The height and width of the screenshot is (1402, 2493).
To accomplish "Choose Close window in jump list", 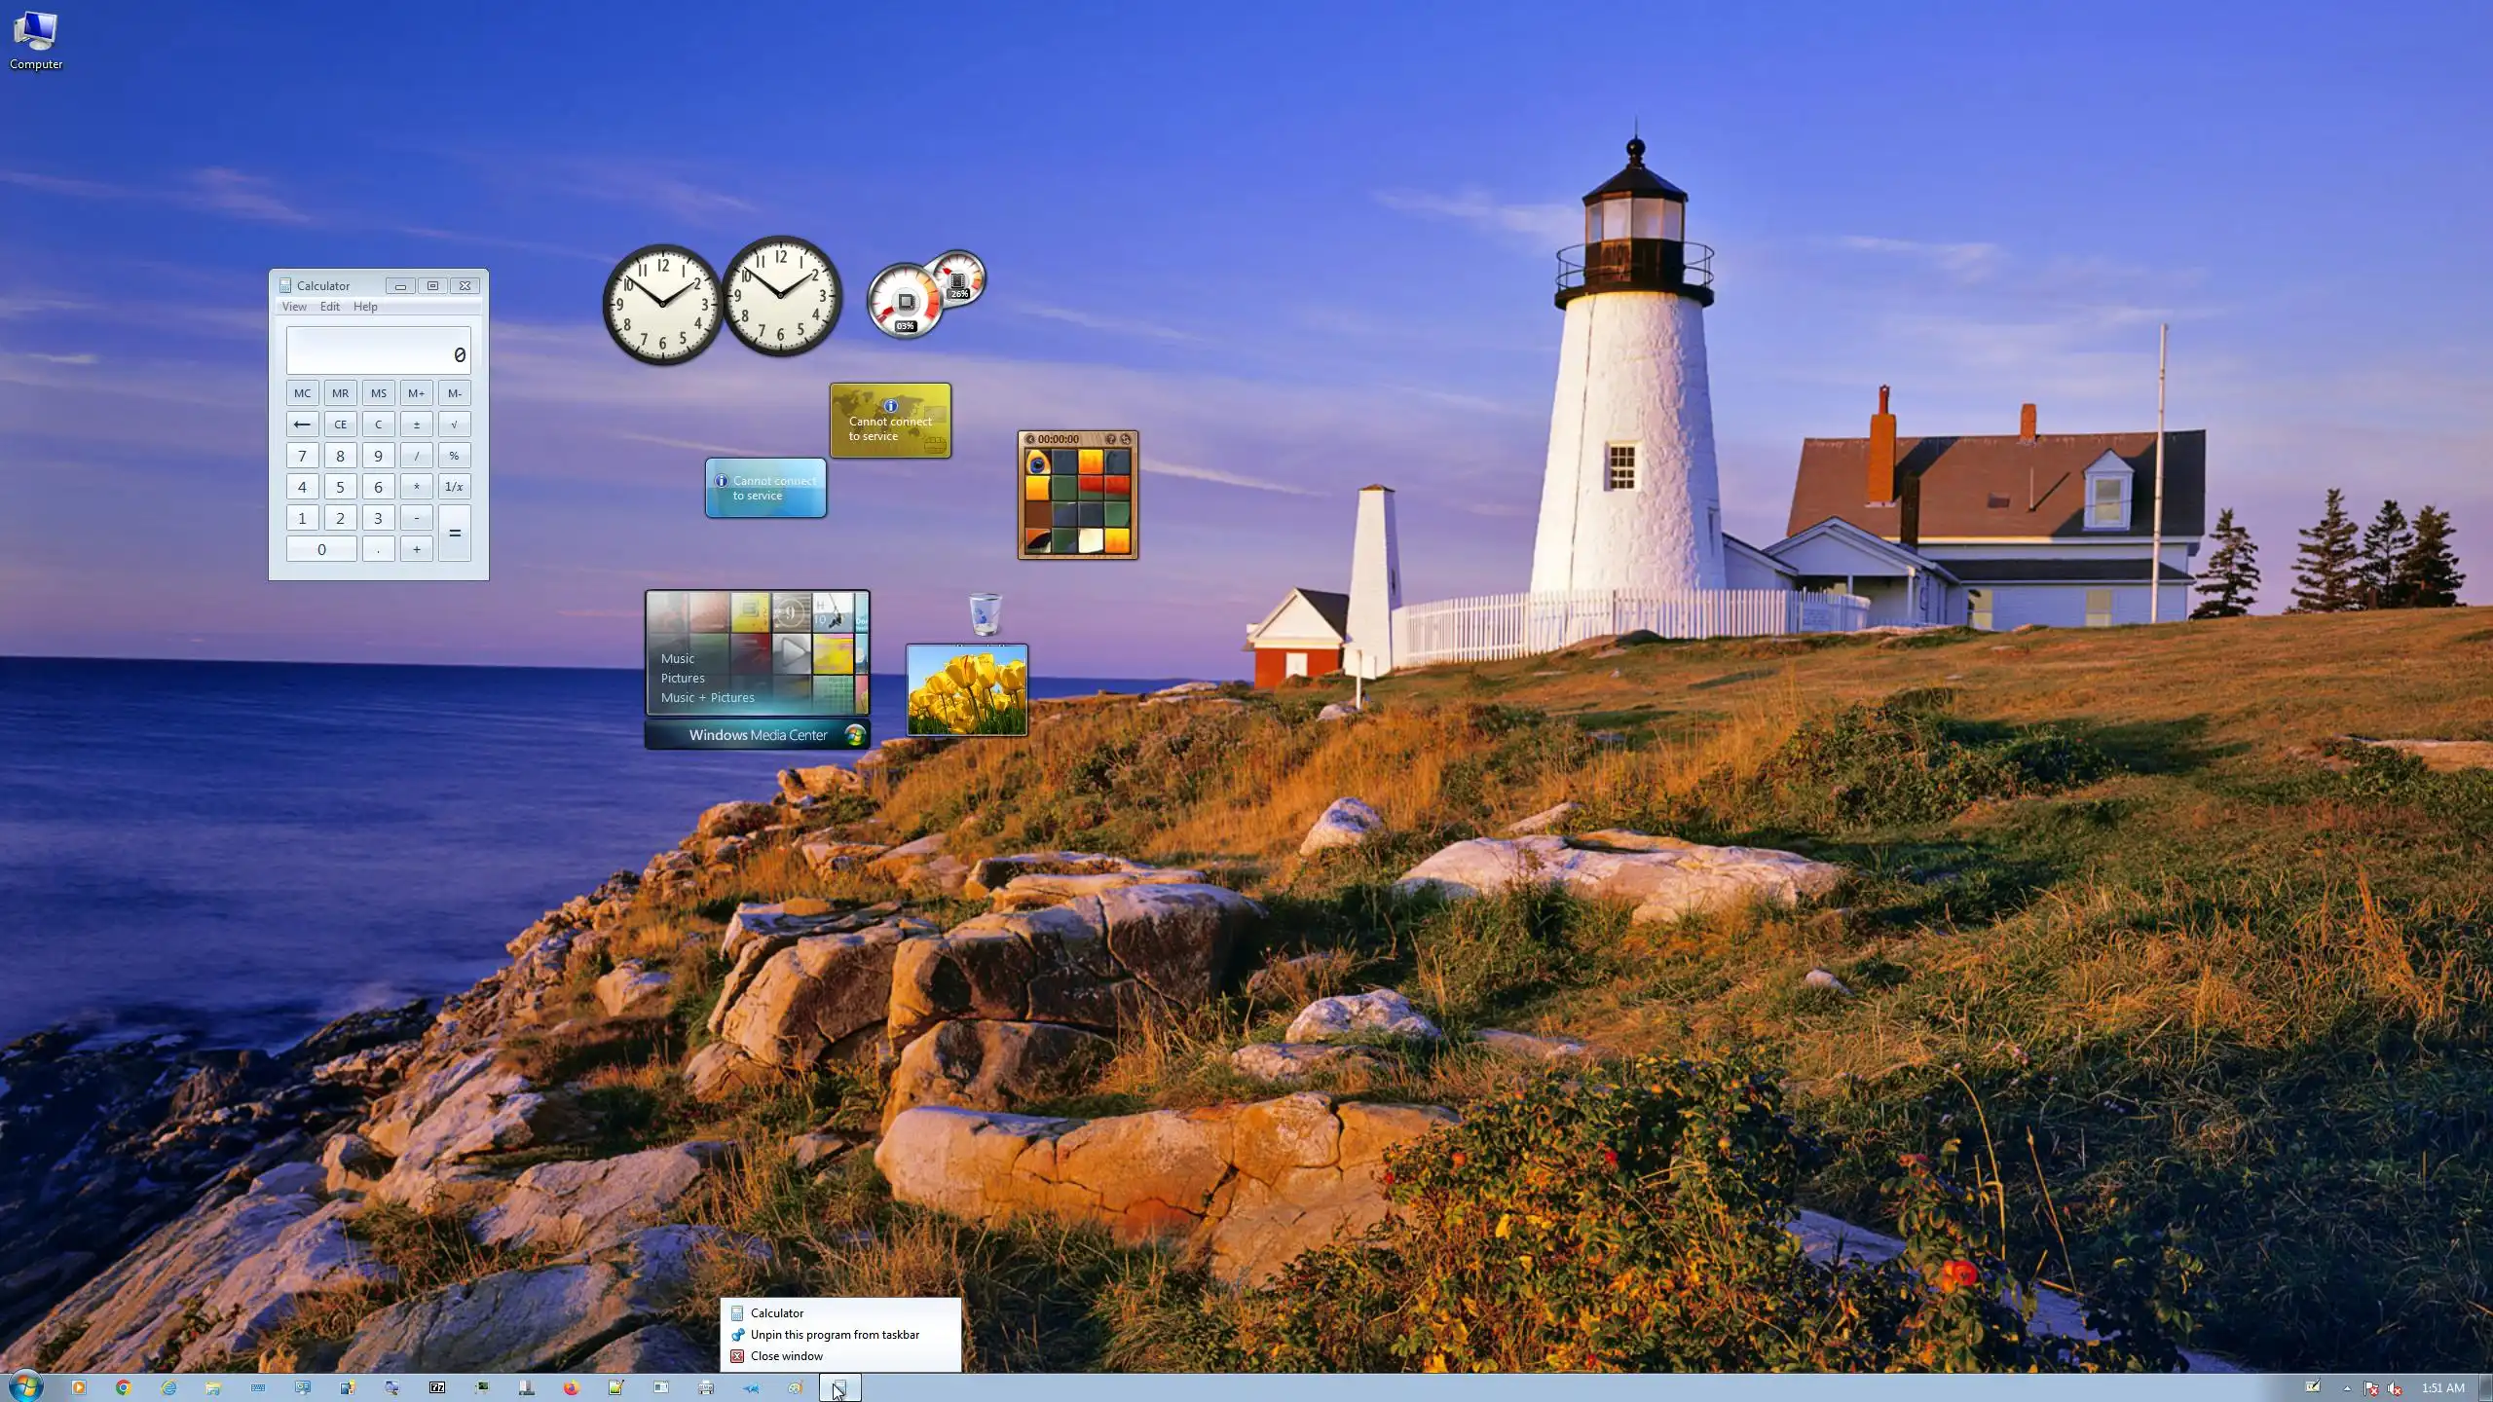I will (x=786, y=1356).
